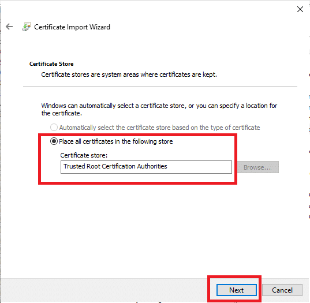Click the "Certificate stores are system areas" description

tap(129, 74)
